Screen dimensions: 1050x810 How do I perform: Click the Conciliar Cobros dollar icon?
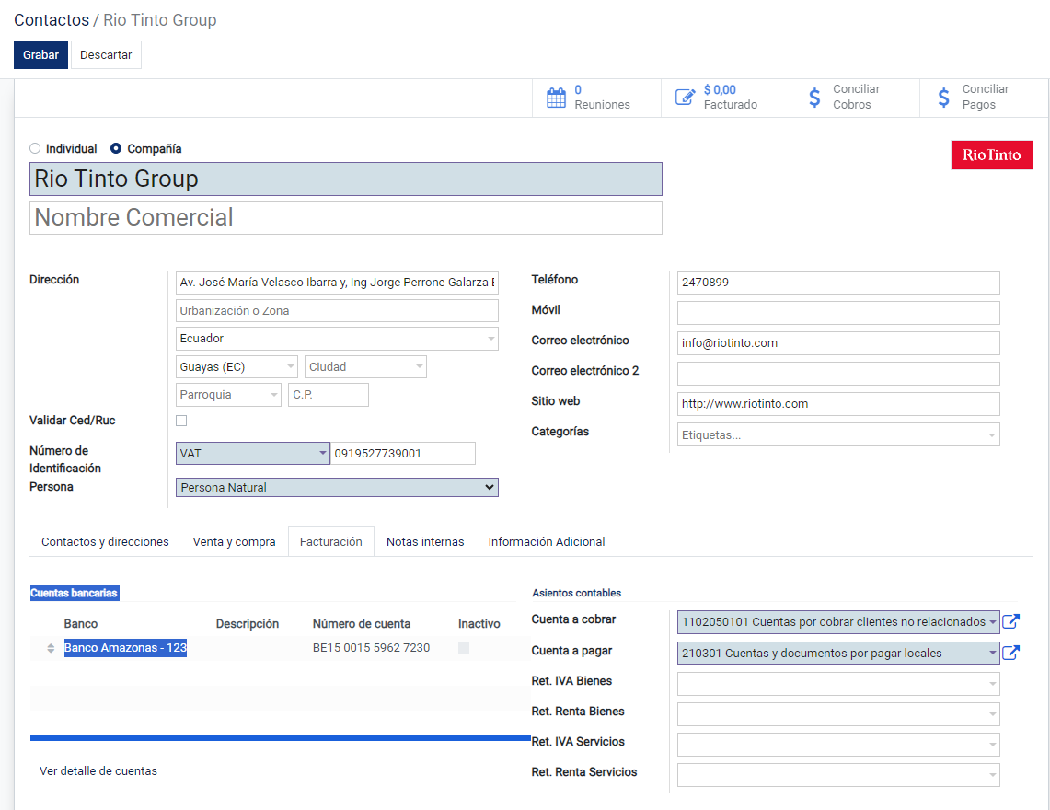[x=814, y=98]
